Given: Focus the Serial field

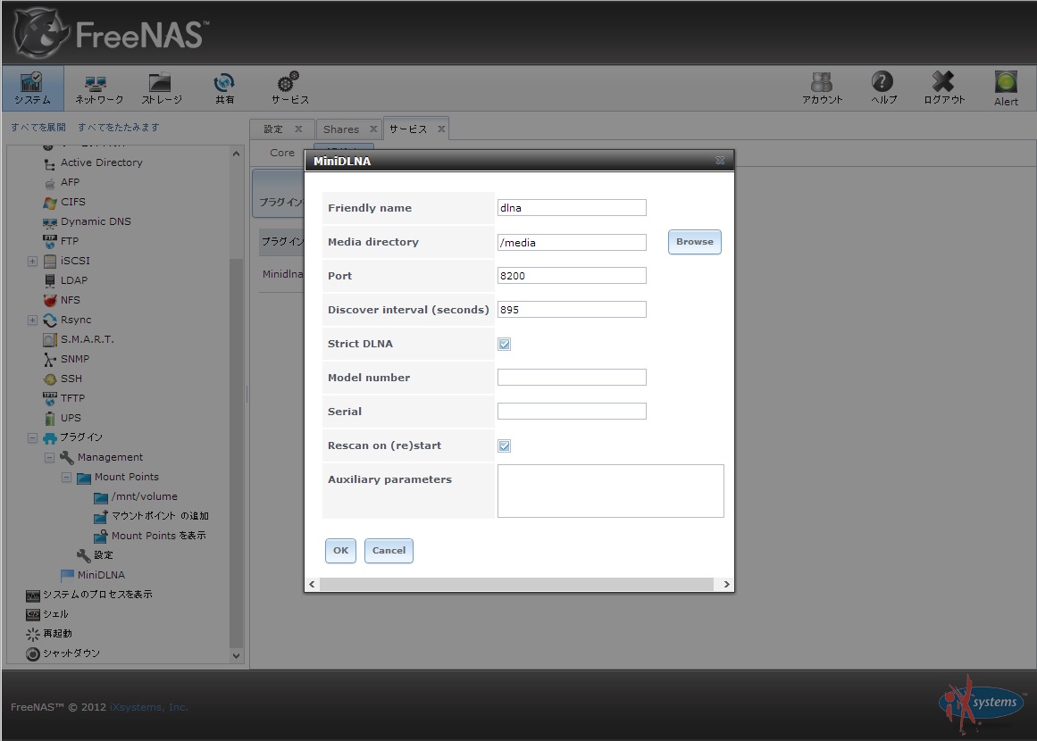Looking at the screenshot, I should 572,412.
